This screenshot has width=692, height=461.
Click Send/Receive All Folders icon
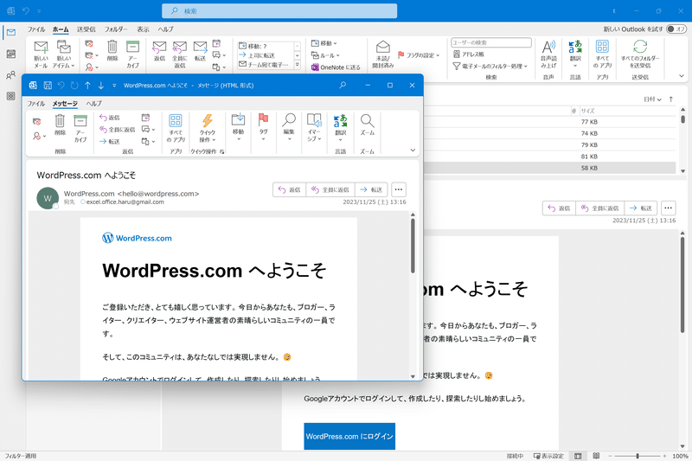(x=640, y=54)
